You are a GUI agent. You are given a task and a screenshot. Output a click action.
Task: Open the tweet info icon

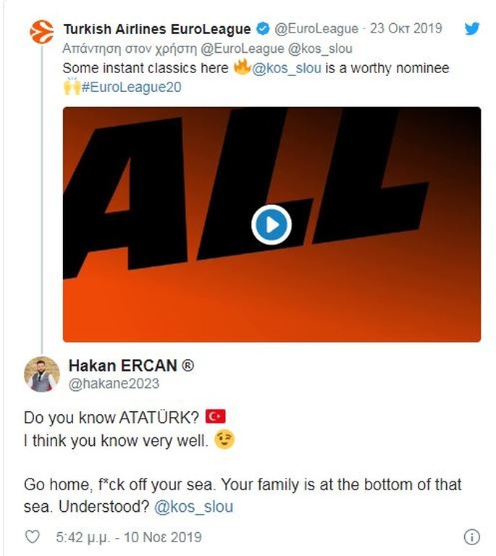pyautogui.click(x=471, y=537)
